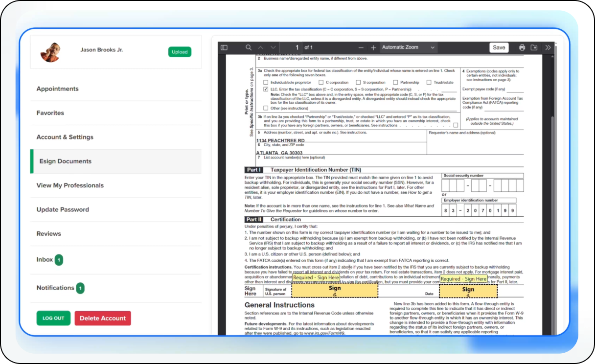Select Esign Documents in the sidebar
595x364 pixels.
point(65,161)
